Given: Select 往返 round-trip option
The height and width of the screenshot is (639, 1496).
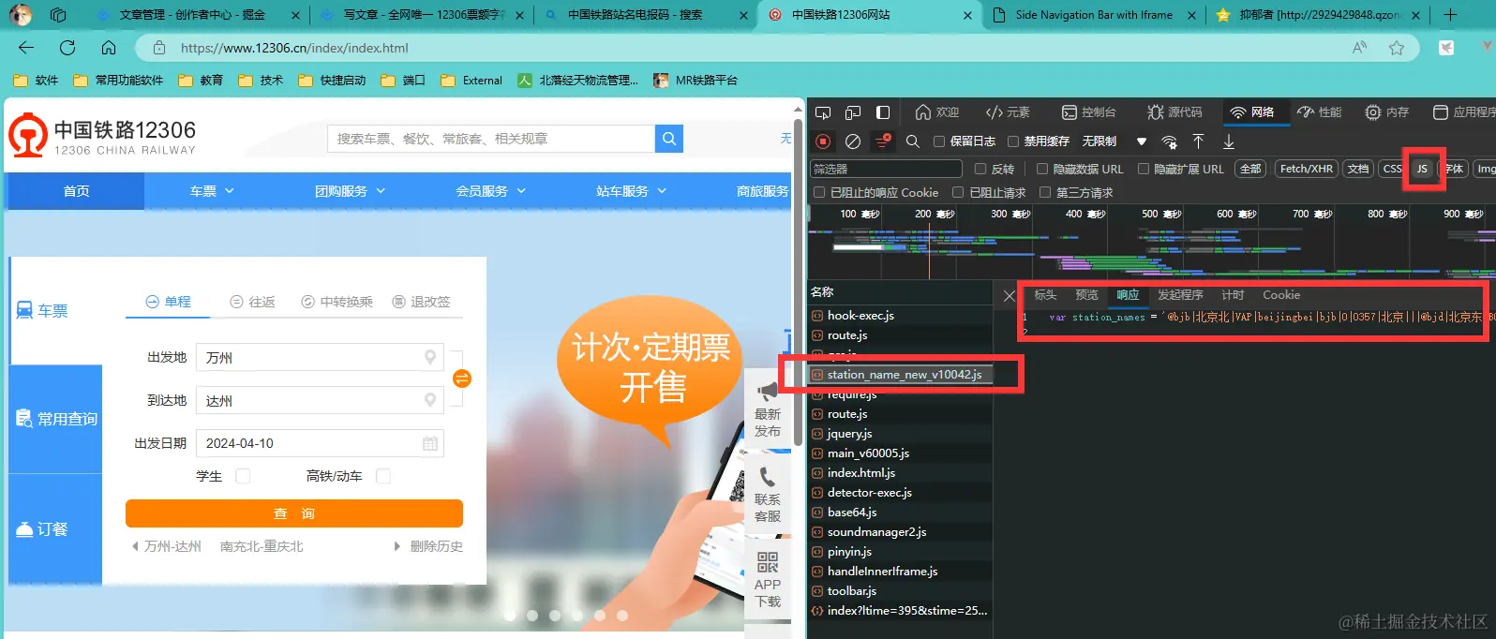Looking at the screenshot, I should point(252,302).
